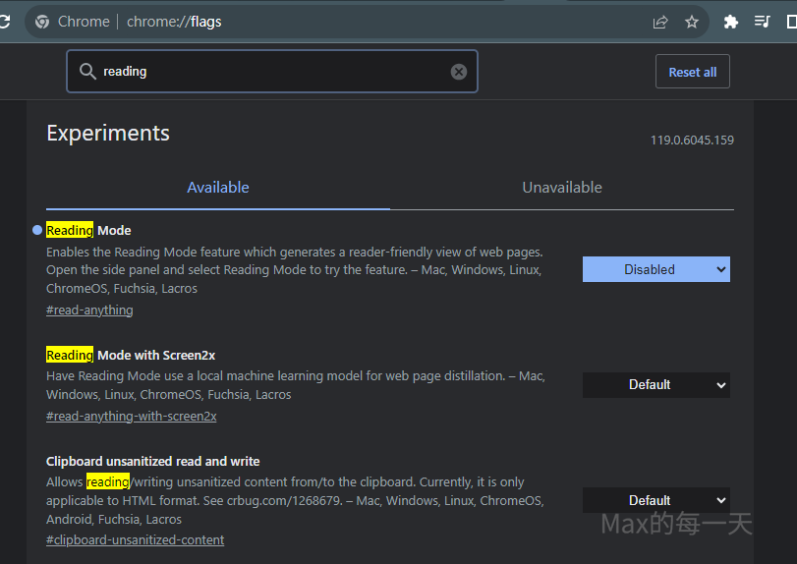Click the #clipboard-unsanitized-content link
Screen dimensions: 797x564
pyautogui.click(x=136, y=540)
